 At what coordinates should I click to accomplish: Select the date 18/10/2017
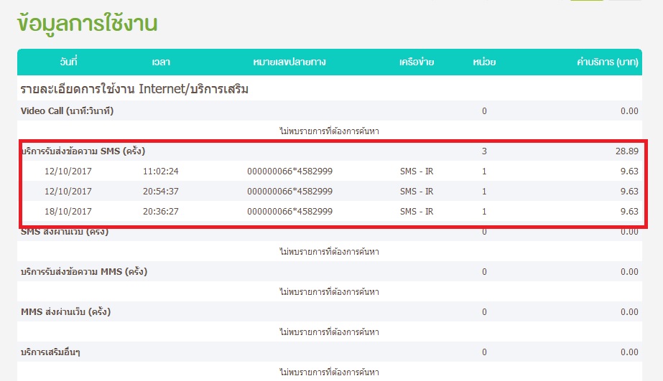68,211
